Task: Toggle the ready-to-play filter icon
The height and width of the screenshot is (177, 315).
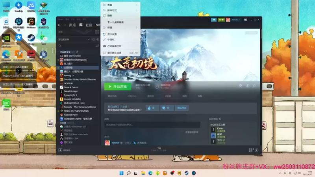Action: 98,40
